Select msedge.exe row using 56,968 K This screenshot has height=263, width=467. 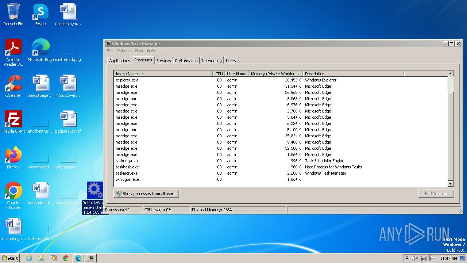(280, 92)
